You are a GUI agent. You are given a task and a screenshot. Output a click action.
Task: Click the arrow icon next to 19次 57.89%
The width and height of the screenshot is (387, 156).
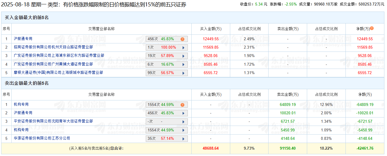183,56
